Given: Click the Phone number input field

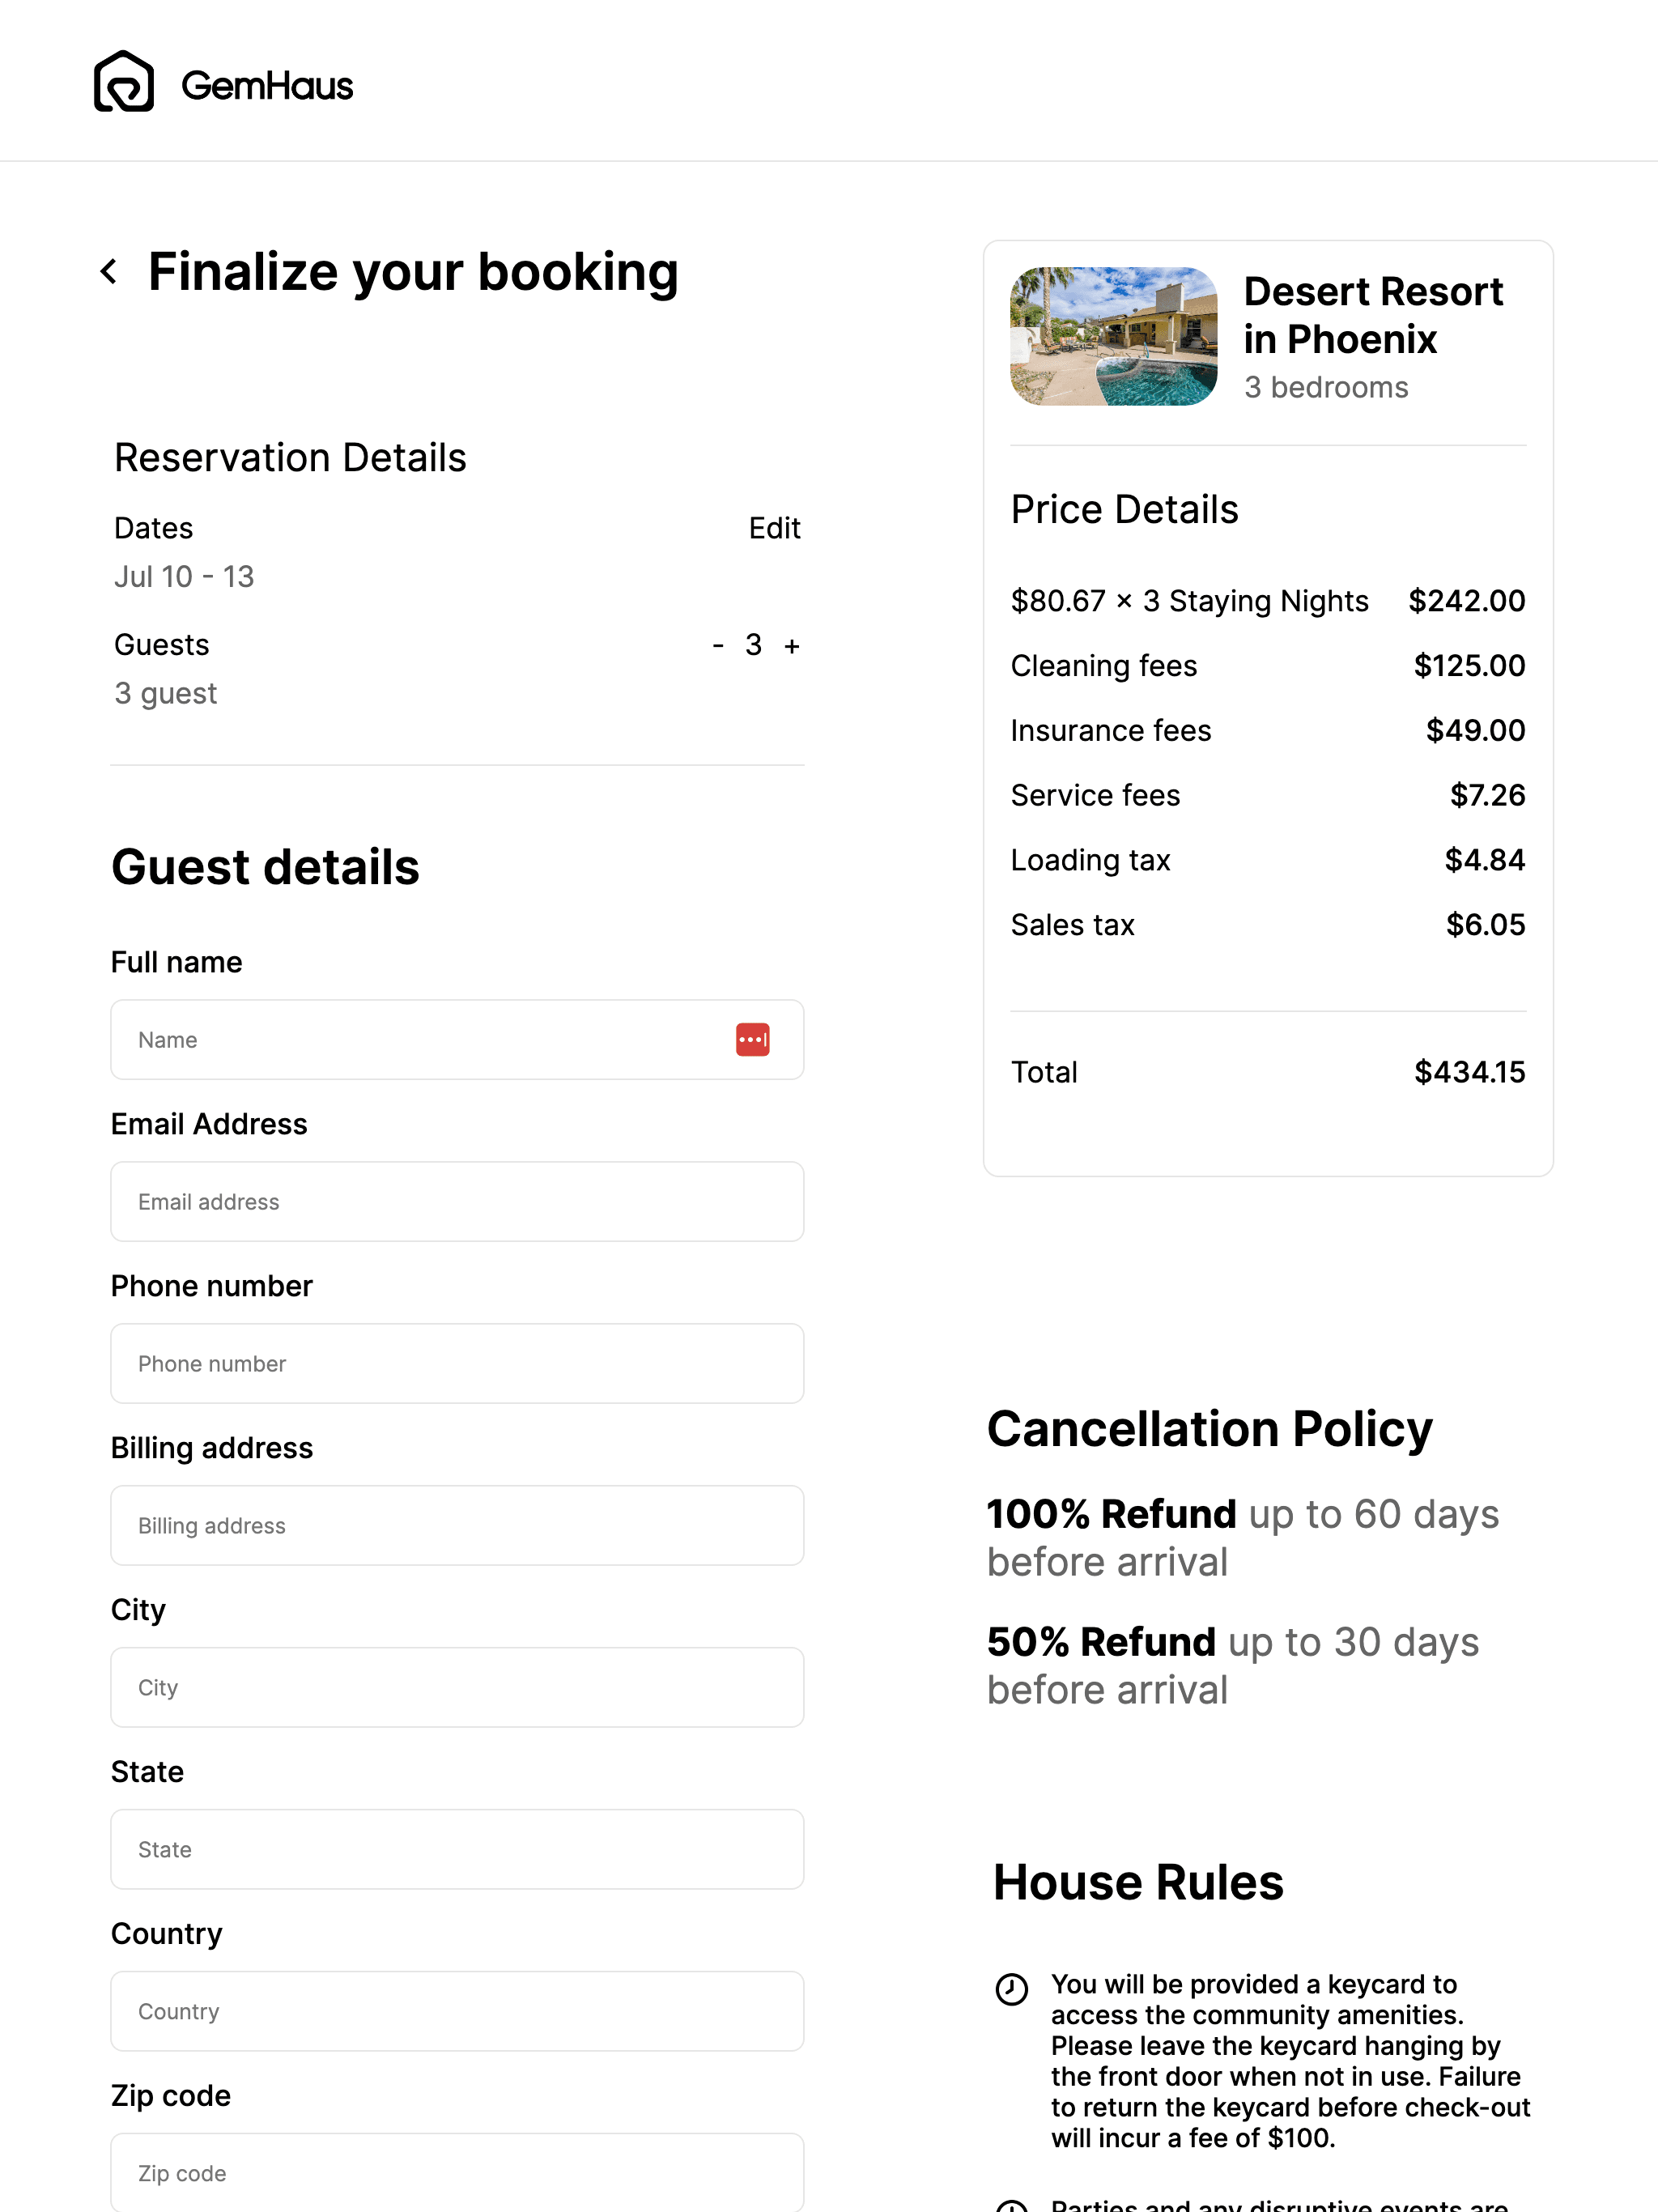Looking at the screenshot, I should [x=458, y=1363].
